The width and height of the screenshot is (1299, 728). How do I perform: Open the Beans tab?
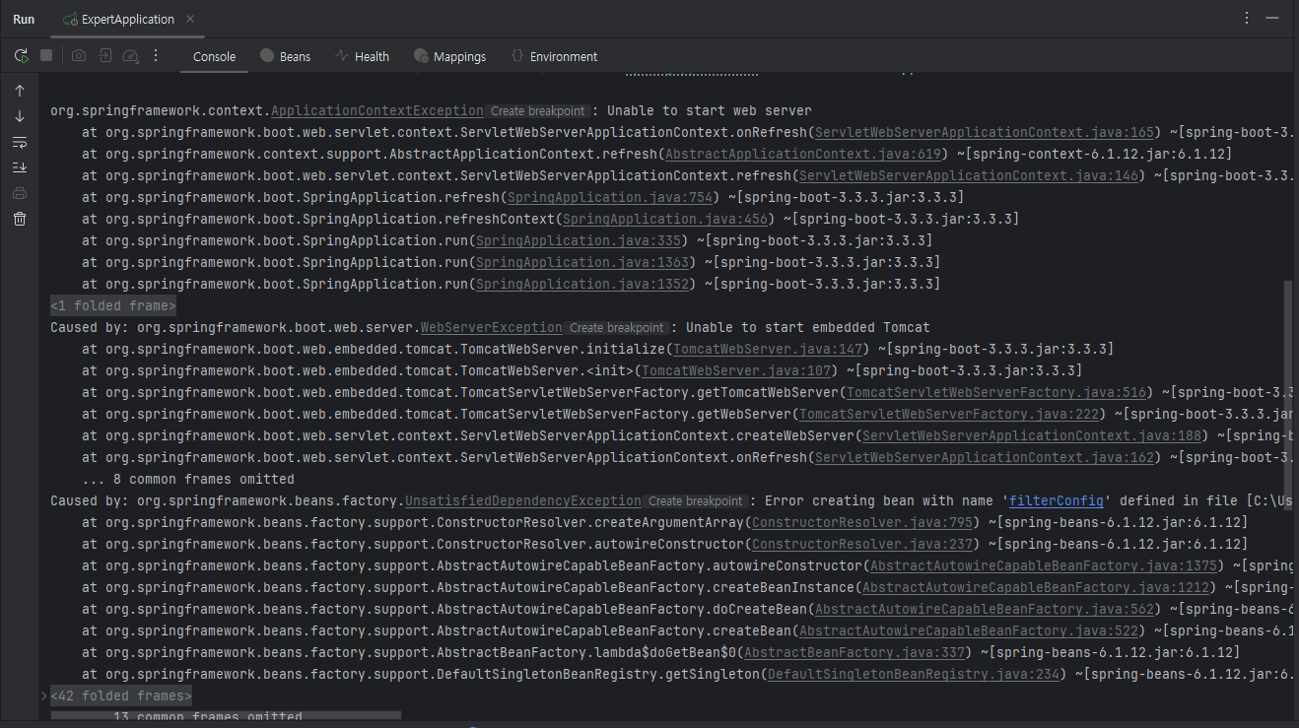coord(285,56)
